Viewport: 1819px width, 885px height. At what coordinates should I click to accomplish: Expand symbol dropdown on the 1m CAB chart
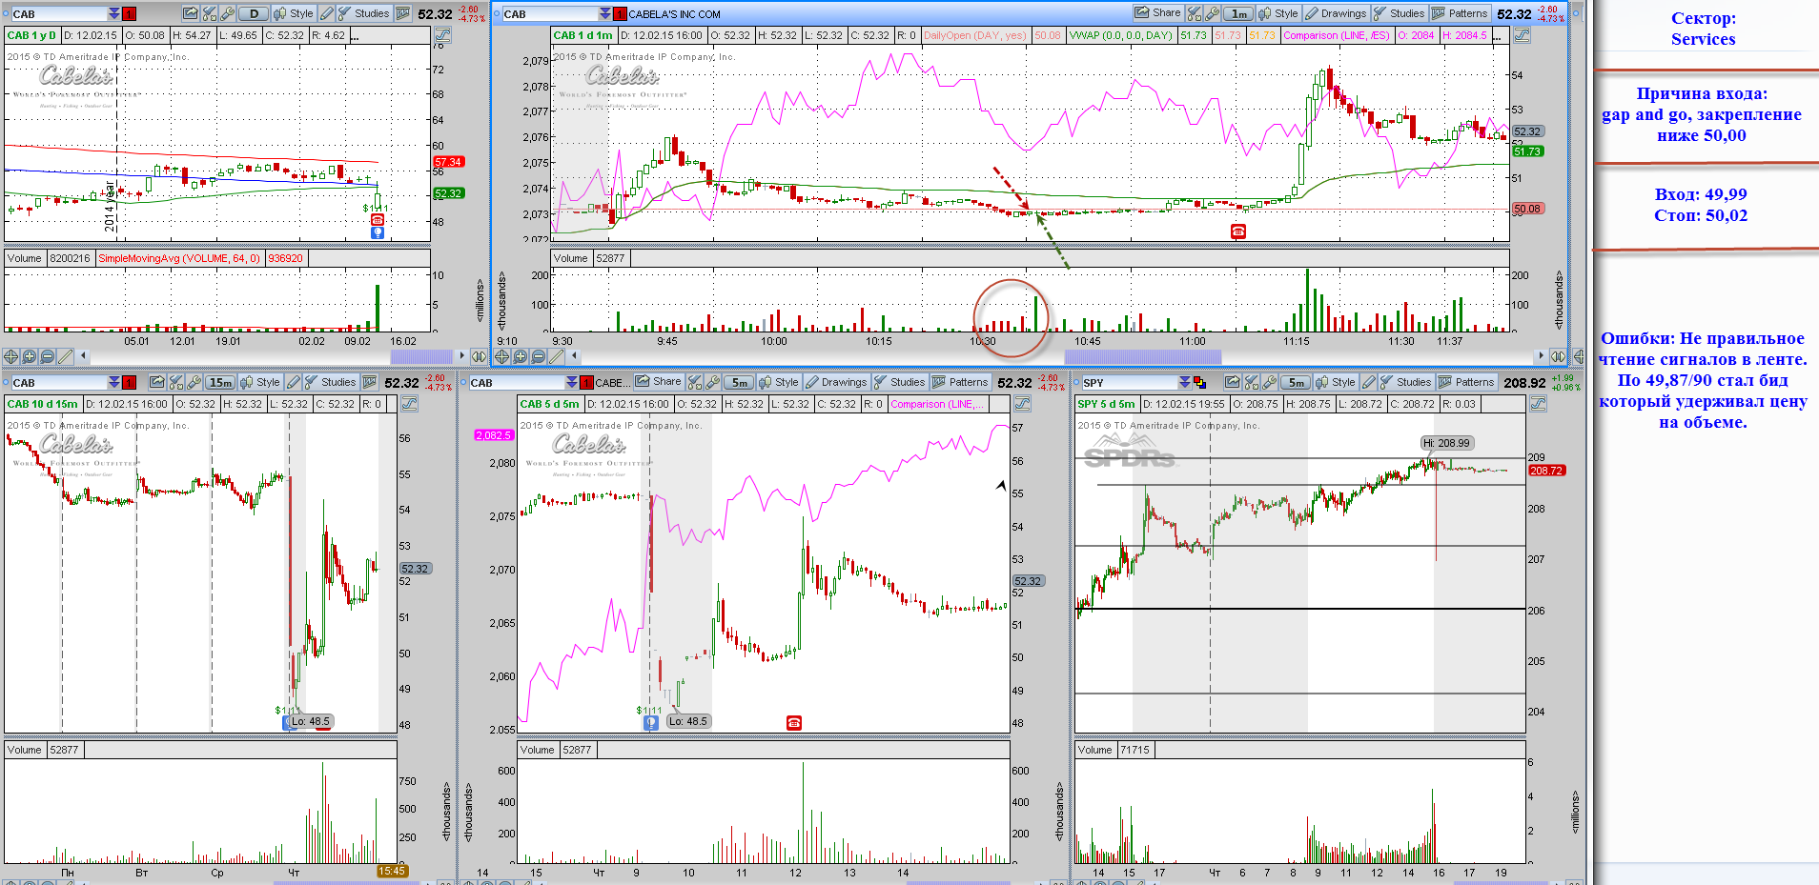coord(605,13)
